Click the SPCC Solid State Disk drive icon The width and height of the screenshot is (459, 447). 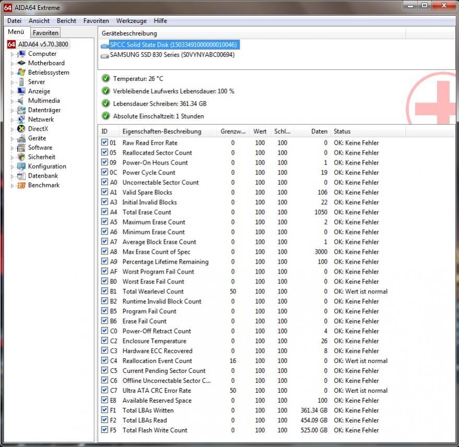[x=105, y=45]
